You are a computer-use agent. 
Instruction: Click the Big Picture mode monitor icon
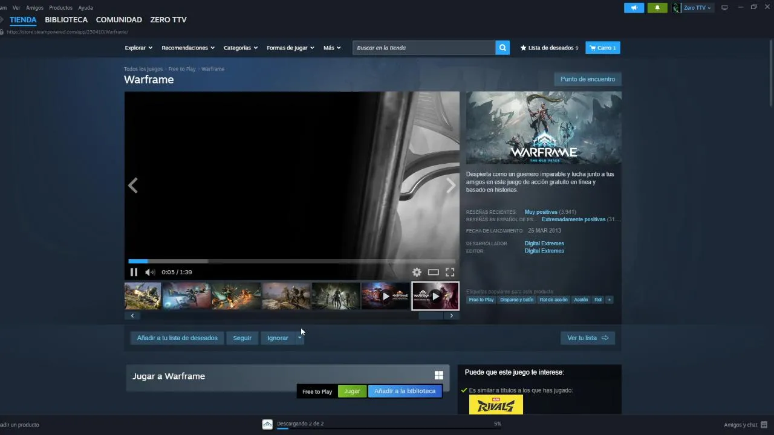coord(724,8)
